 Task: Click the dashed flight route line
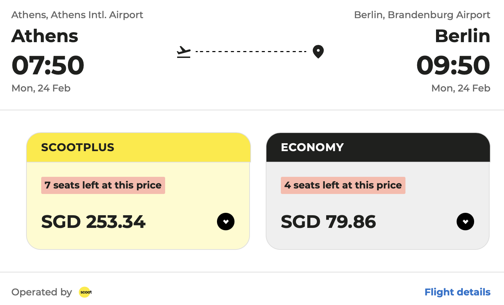click(251, 52)
